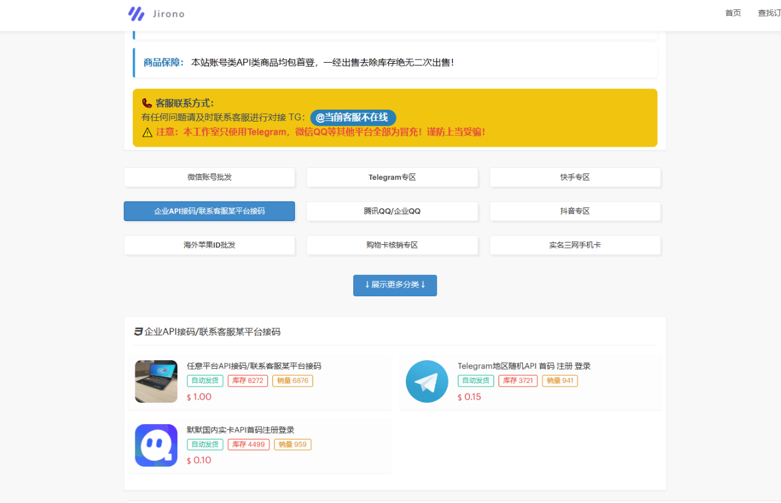
Task: Click 自动发货 tag on 任意平台API接码 product
Action: coord(205,380)
